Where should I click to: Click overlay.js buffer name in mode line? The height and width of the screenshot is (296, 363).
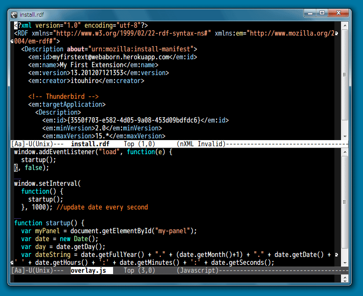[88, 271]
